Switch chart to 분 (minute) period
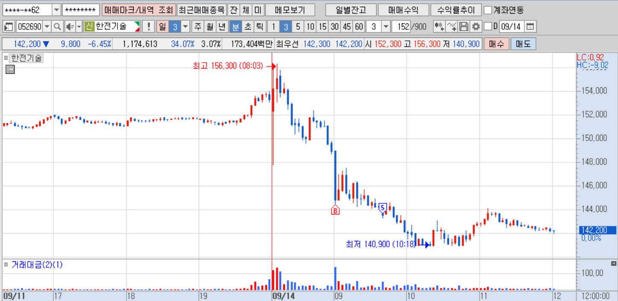The width and height of the screenshot is (618, 301). (235, 27)
